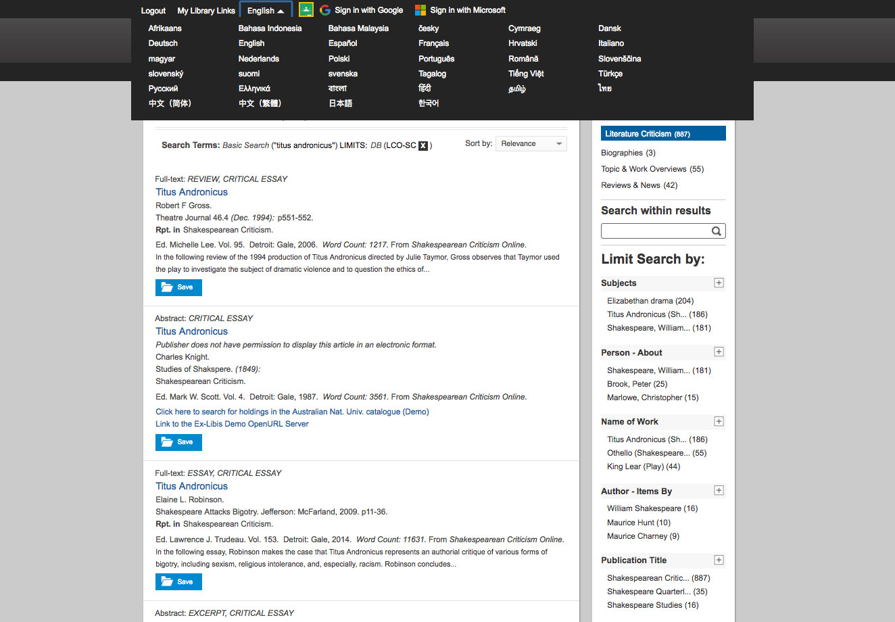Open Titus Andronicus review by Robert F Gross
Viewport: 895px width, 622px height.
(x=192, y=192)
